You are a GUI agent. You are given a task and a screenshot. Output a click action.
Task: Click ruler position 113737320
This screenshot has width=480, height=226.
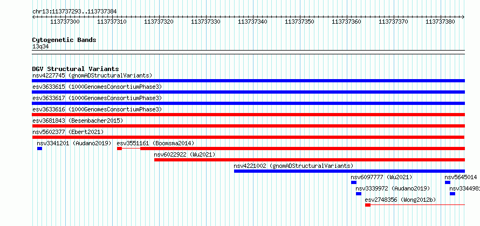(x=159, y=22)
